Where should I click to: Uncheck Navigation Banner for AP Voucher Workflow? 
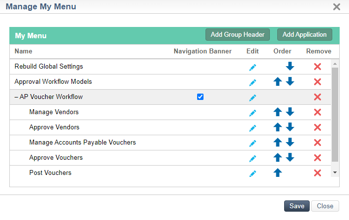coord(200,97)
